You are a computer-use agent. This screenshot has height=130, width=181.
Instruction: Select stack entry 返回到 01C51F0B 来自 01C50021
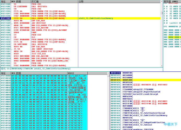[150, 101]
